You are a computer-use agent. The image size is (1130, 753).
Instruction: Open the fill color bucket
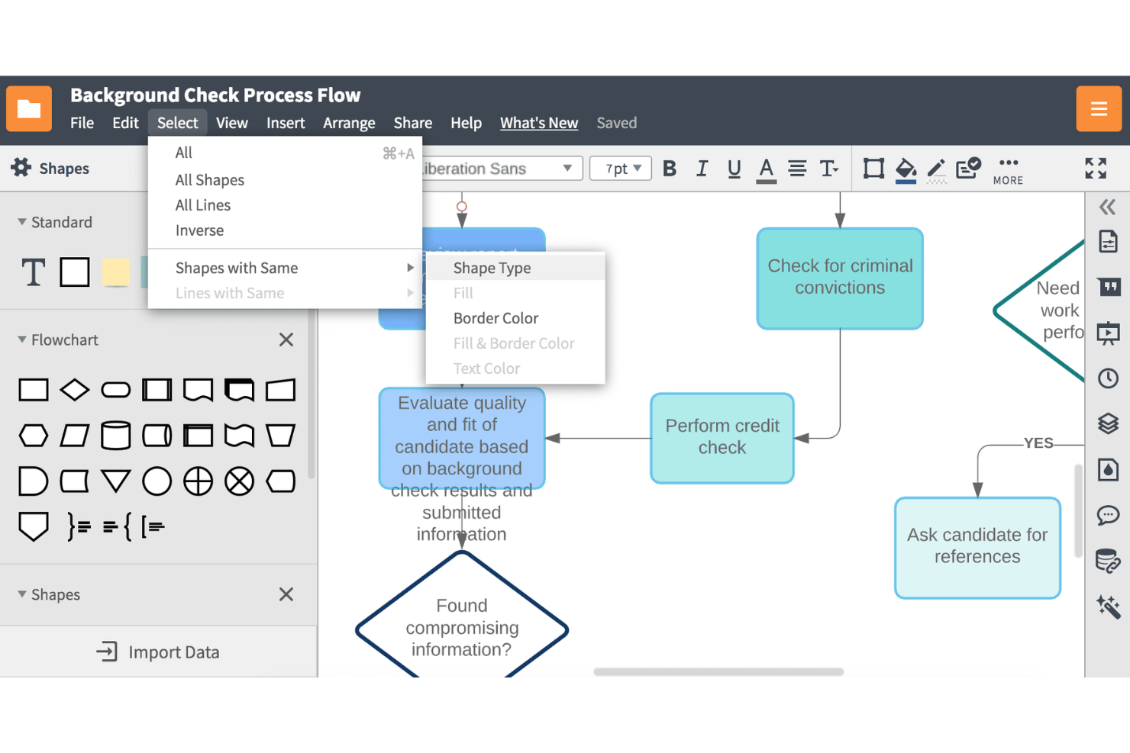(x=906, y=170)
